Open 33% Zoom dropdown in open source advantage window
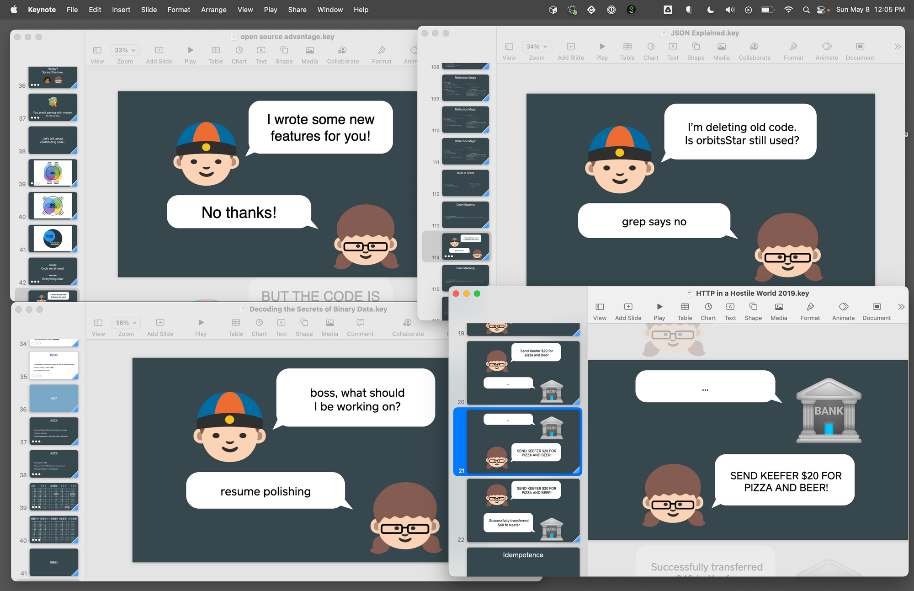Screen dimensions: 914x591 point(125,50)
